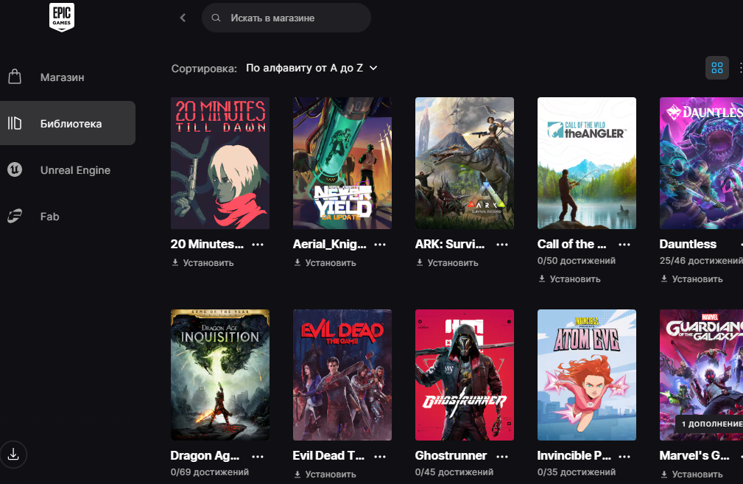Go to the Магазин store section
The height and width of the screenshot is (484, 743).
(x=62, y=77)
